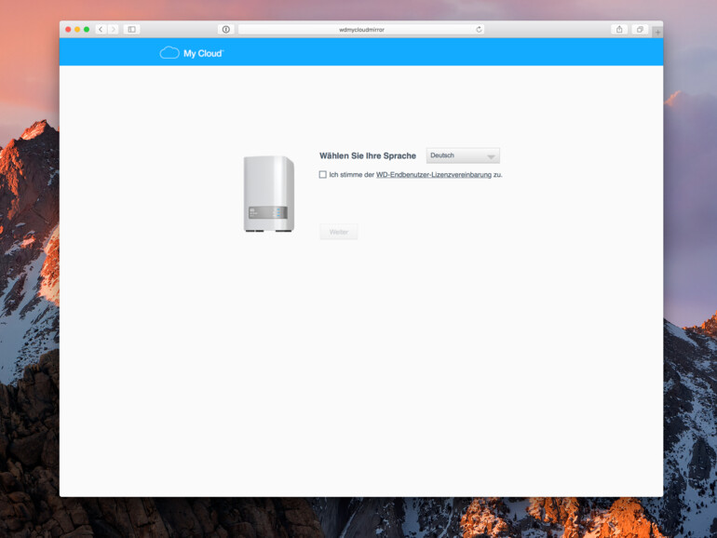Reload the wdmycloudmirror page
The image size is (717, 538).
[x=479, y=29]
